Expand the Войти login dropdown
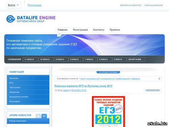The height and width of the screenshot is (127, 169). click(x=14, y=5)
